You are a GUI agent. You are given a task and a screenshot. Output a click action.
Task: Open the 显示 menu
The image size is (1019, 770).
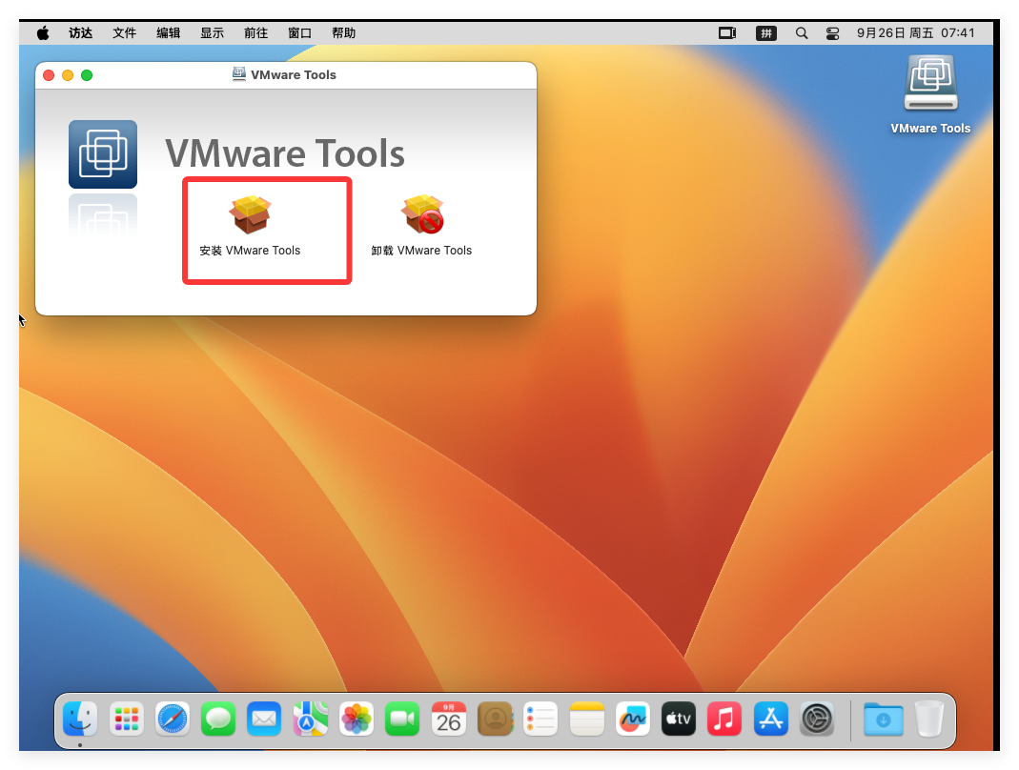coord(212,33)
